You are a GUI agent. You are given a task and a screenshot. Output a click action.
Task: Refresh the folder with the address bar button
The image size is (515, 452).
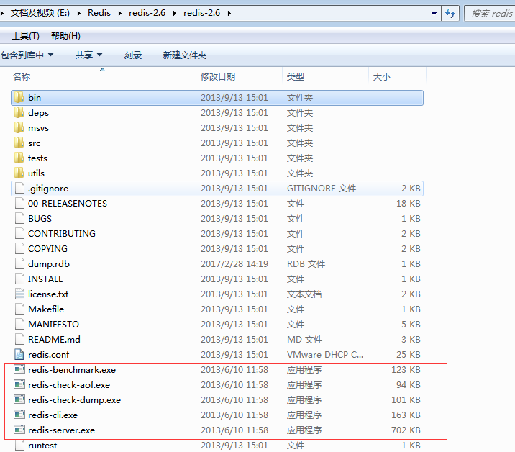450,13
